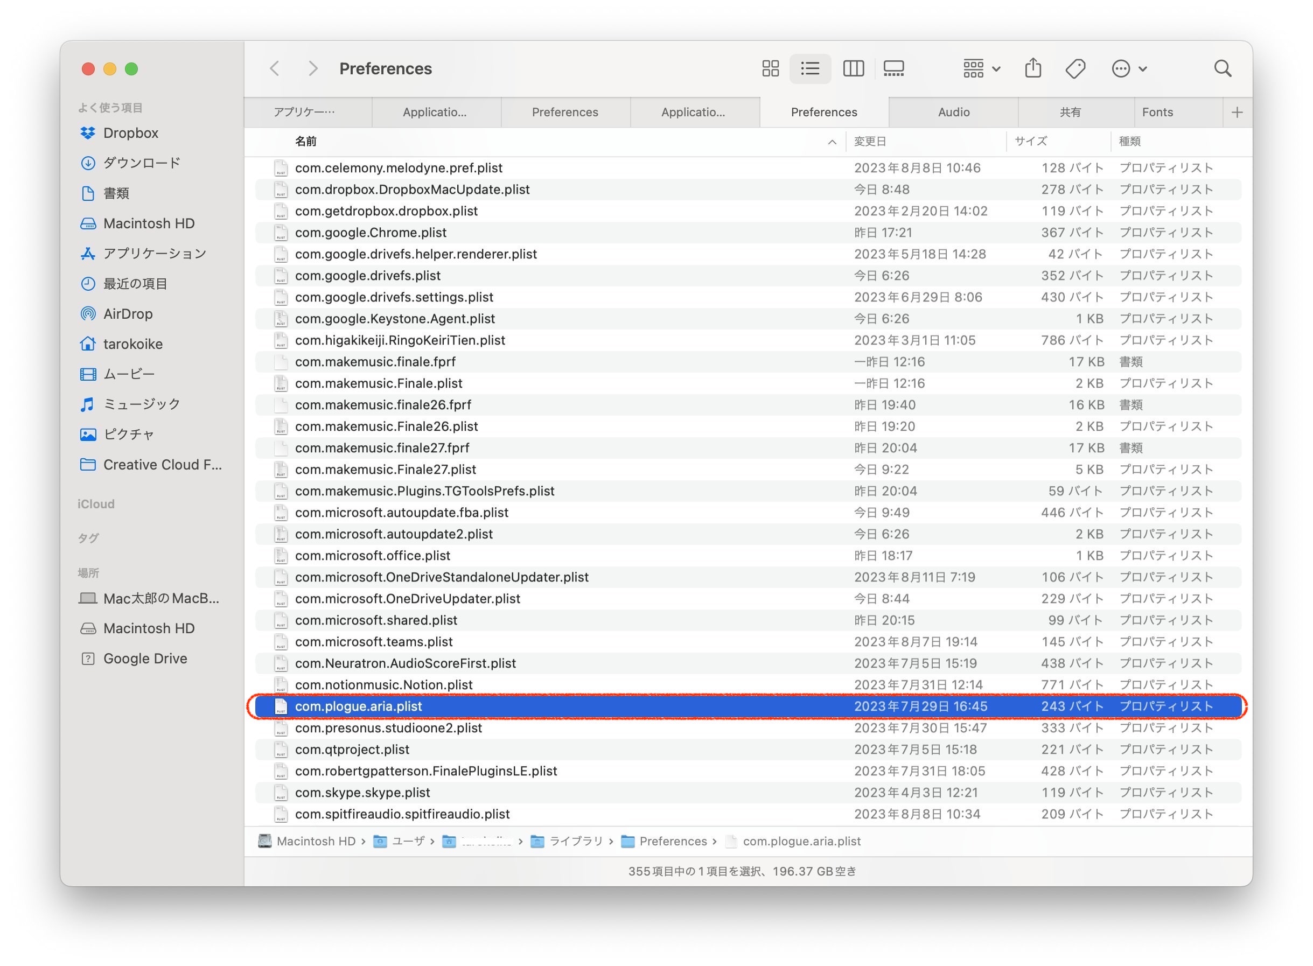Select com.presonus.studioone2.plist file
This screenshot has height=966, width=1313.
[748, 728]
